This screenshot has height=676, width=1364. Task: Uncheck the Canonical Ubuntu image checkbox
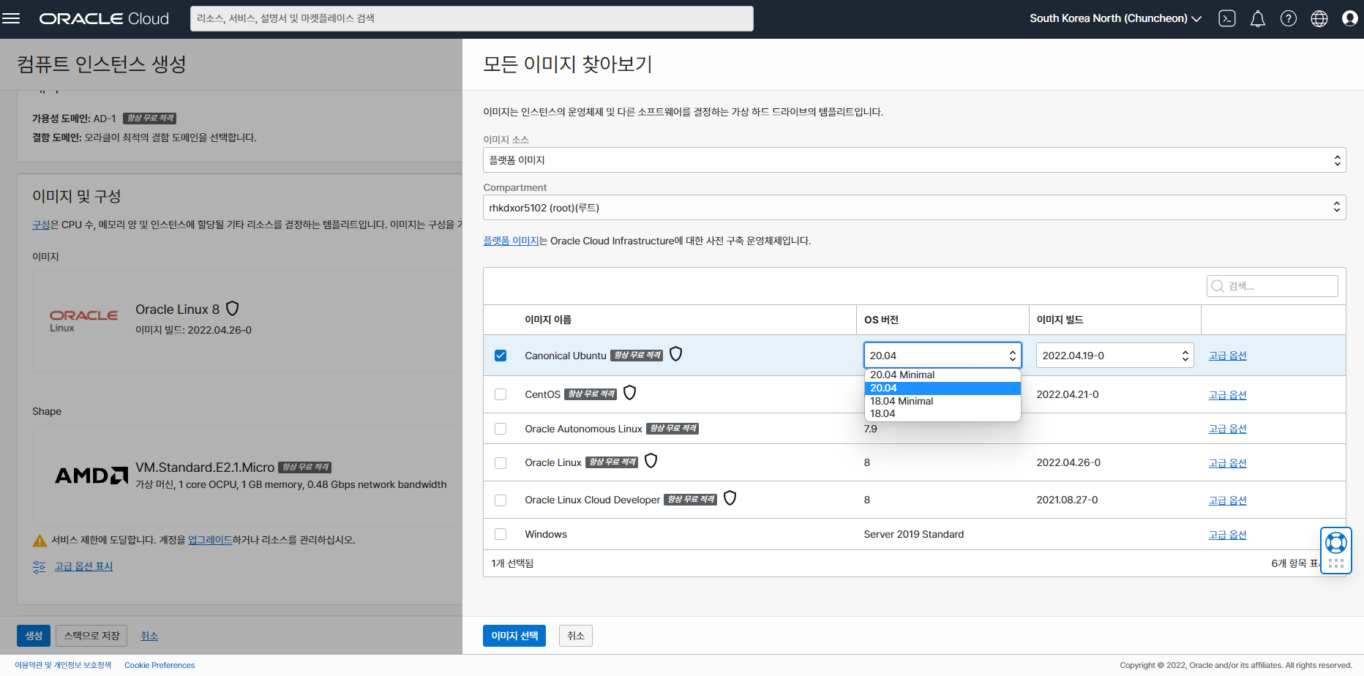[x=501, y=356]
